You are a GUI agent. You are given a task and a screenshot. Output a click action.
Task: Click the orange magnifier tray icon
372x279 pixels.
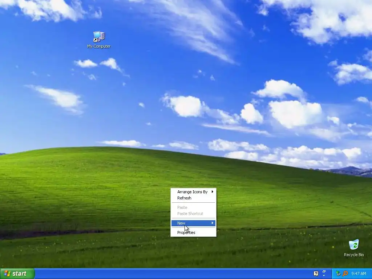(345, 274)
